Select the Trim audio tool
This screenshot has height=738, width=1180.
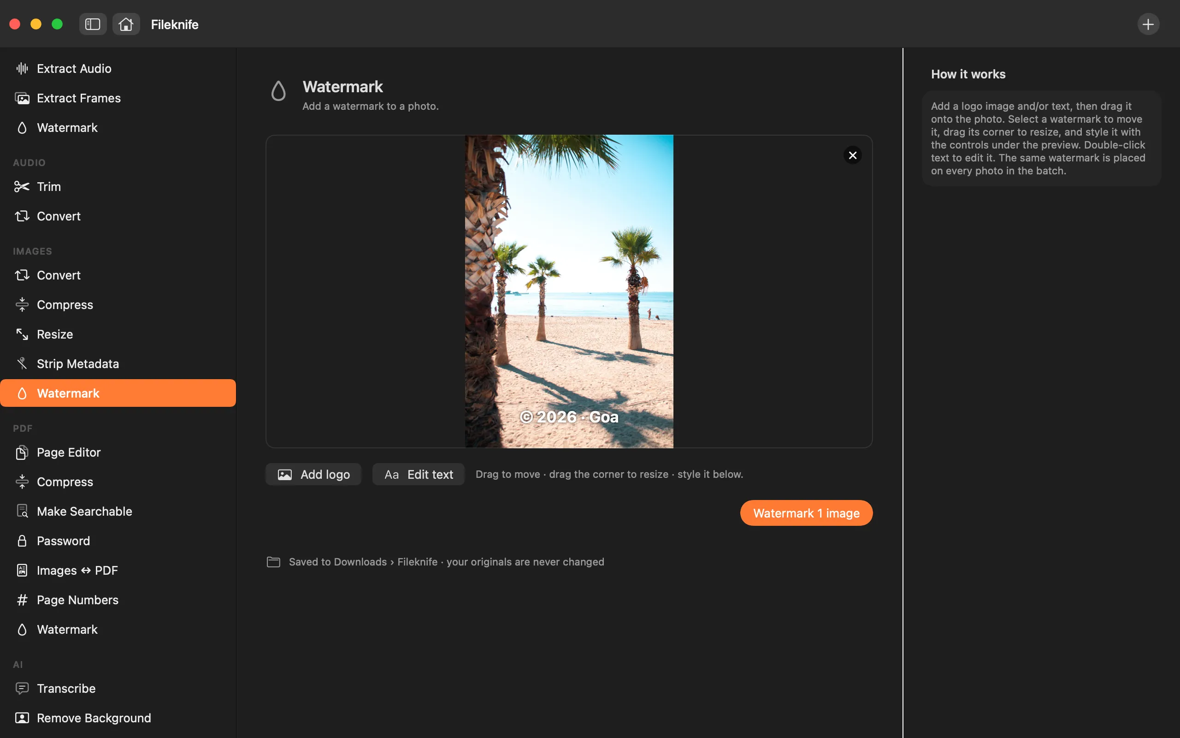point(118,186)
